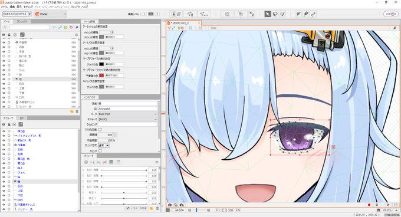Click the red-crossed key delete icon in Parameter panel
The height and width of the screenshot is (217, 401).
tap(104, 162)
